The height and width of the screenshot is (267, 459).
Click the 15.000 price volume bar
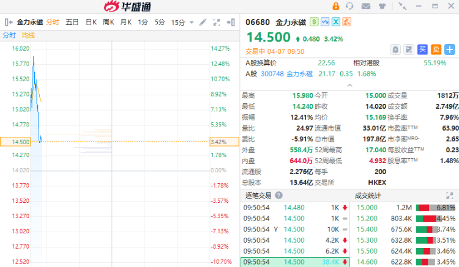435,208
